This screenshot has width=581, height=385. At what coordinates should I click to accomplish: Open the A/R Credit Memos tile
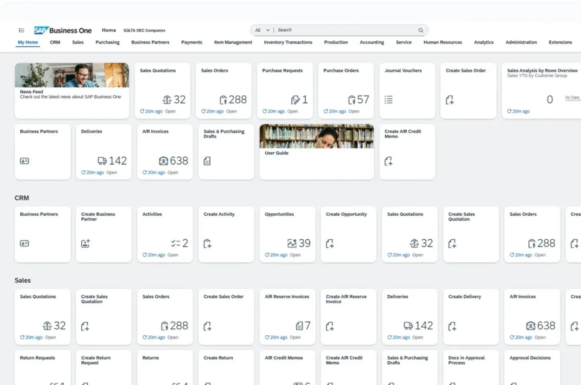coord(287,368)
